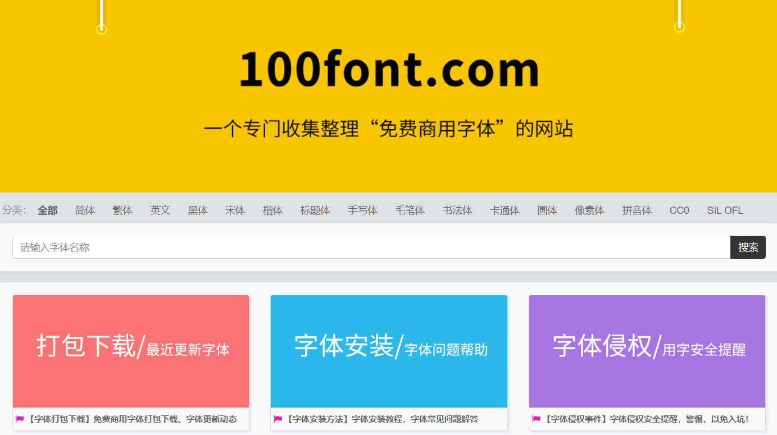The width and height of the screenshot is (777, 435).
Task: Focus the 请输入字体名称 search field
Action: 371,248
